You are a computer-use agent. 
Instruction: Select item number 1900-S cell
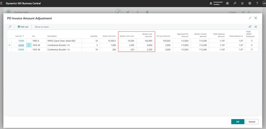tap(39, 41)
